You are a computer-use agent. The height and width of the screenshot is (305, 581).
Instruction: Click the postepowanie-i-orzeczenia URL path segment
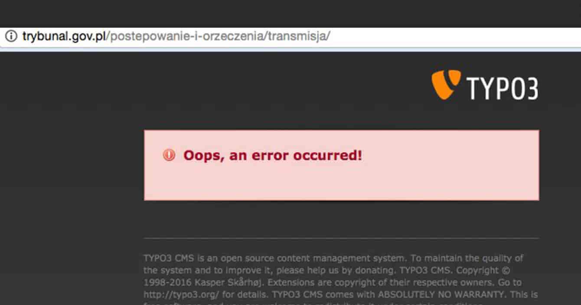[187, 36]
